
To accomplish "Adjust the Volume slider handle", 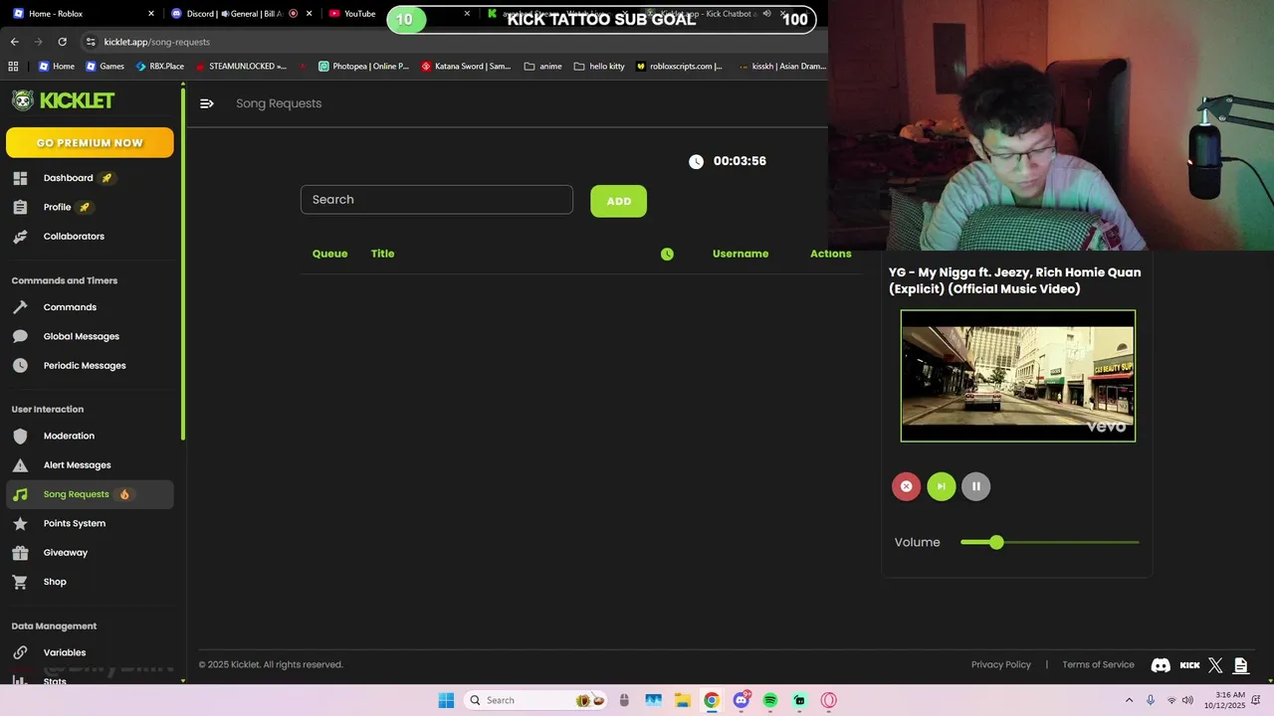I will (x=996, y=542).
